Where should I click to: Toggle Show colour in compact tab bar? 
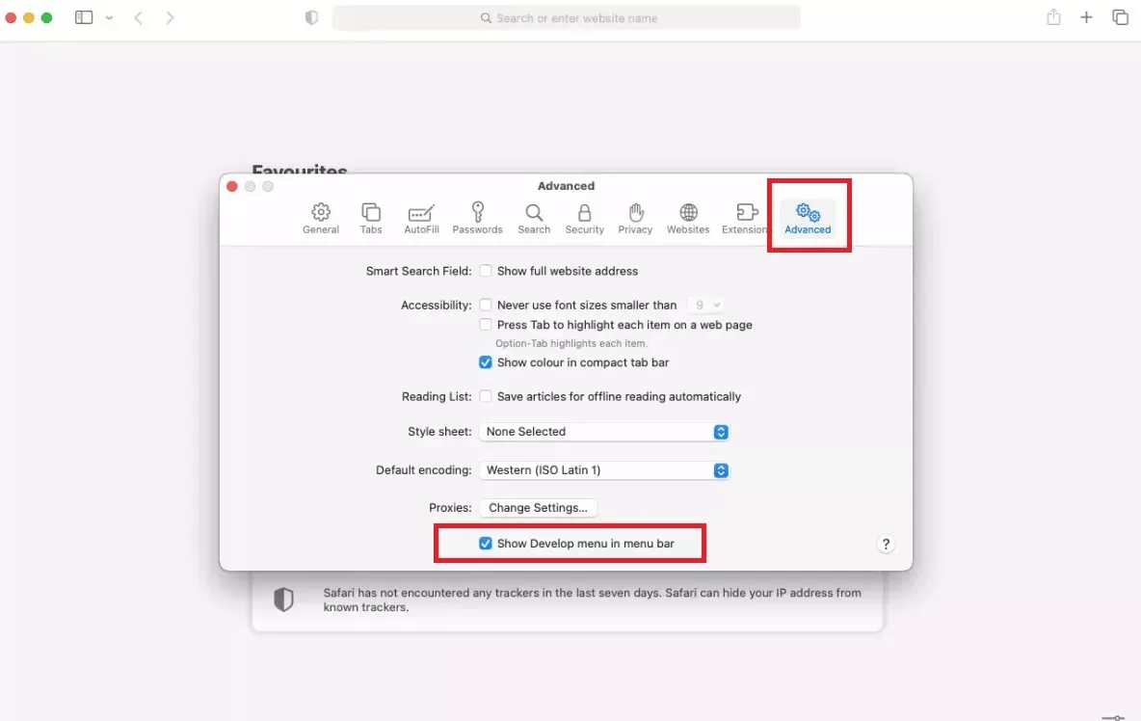point(486,362)
